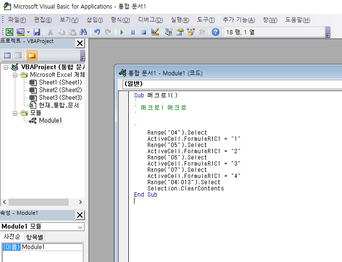This screenshot has width=342, height=262.
Task: Click the View Microsoft Excel toolbar icon
Action: click(10, 32)
